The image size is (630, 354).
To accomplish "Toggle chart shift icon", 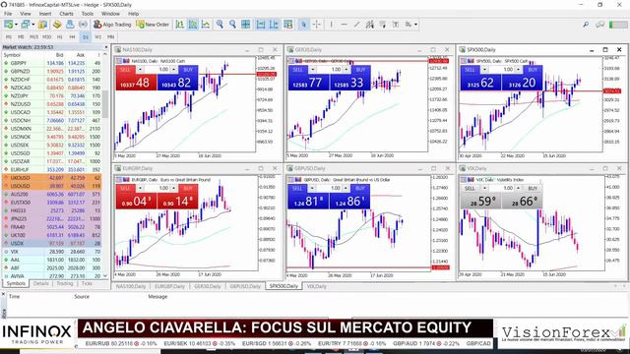I will pyautogui.click(x=274, y=25).
